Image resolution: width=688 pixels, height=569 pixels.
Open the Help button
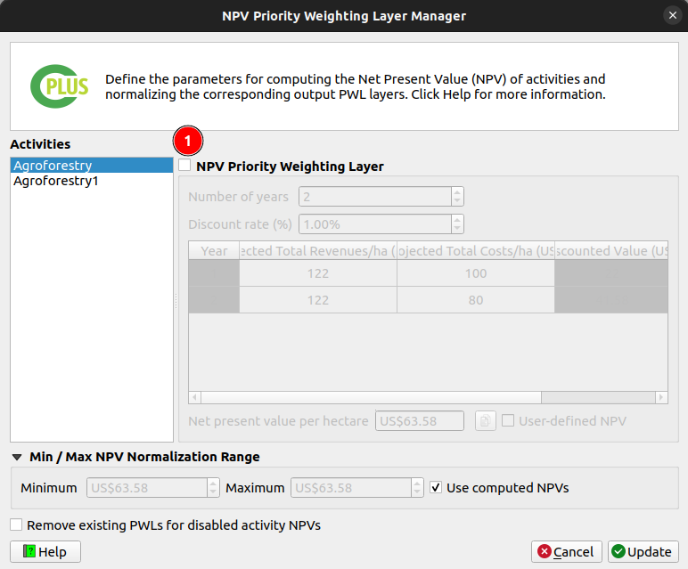pyautogui.click(x=45, y=551)
